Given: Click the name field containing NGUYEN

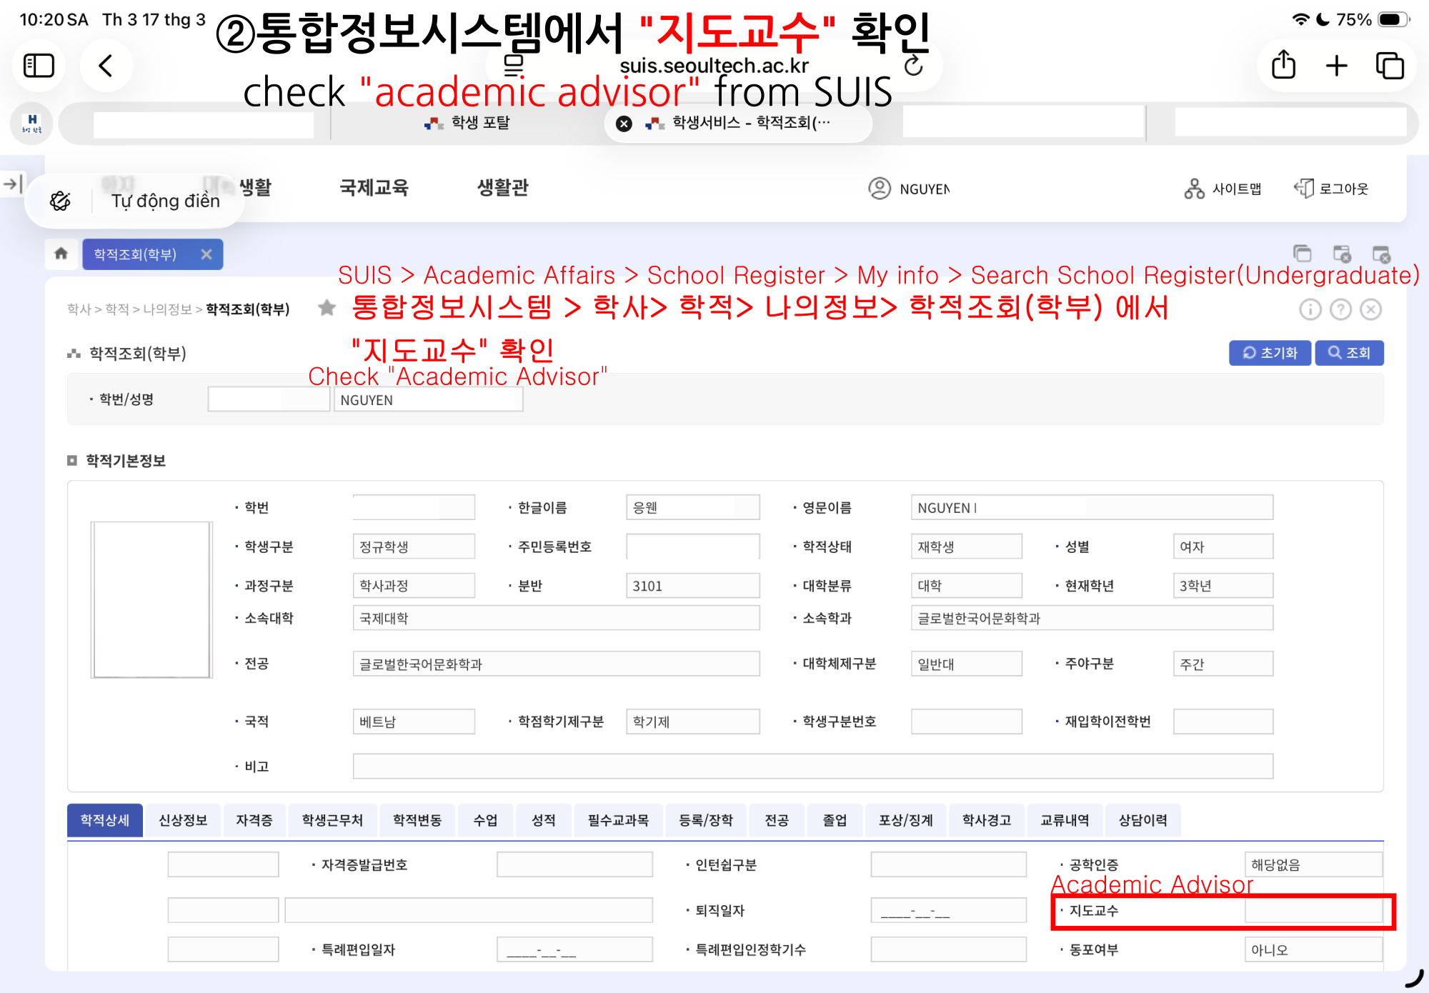Looking at the screenshot, I should click(427, 400).
